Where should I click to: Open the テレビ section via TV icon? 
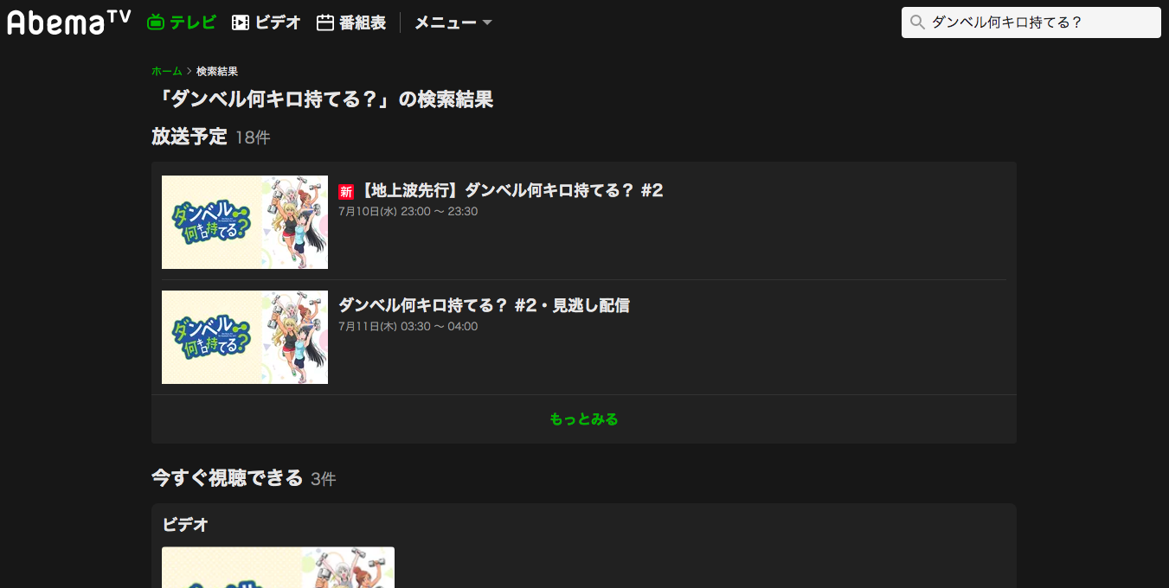(156, 22)
